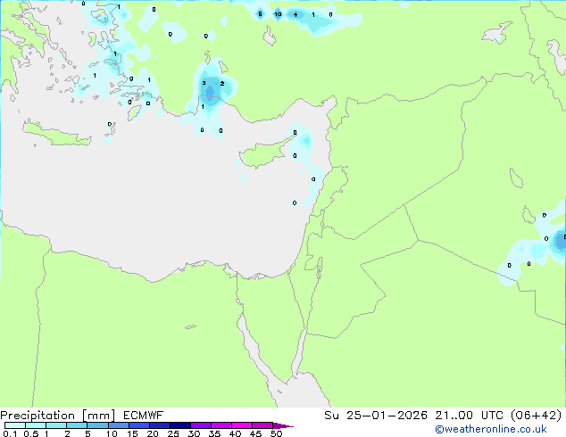Screen dimensions: 566x437
Task: Click the forecast offset '(06+42)'
Action: coord(536,416)
